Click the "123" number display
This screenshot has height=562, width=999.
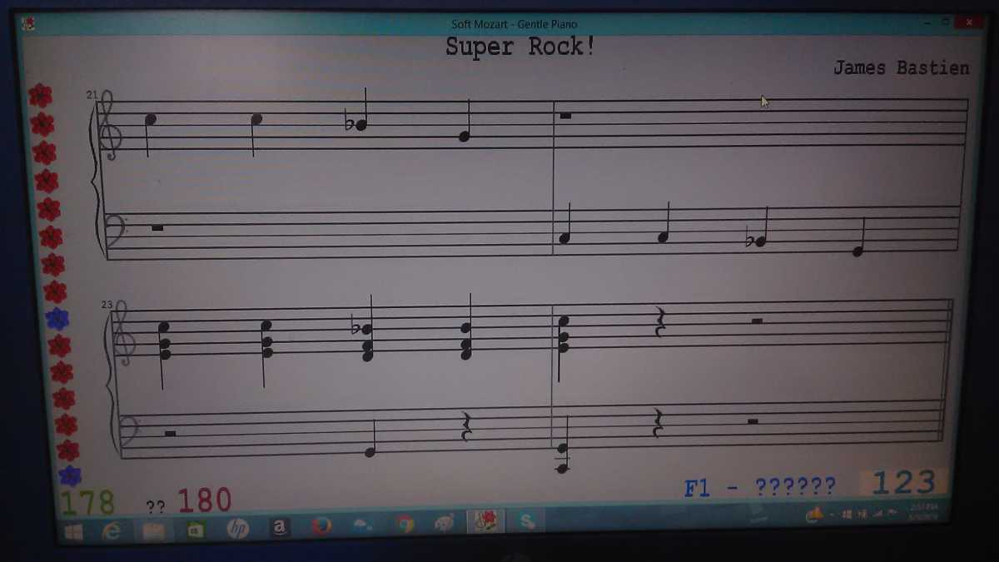click(x=904, y=482)
